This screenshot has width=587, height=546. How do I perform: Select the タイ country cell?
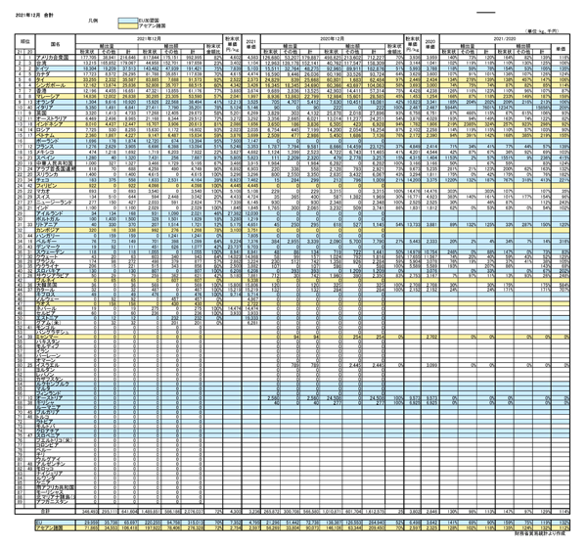[56, 80]
